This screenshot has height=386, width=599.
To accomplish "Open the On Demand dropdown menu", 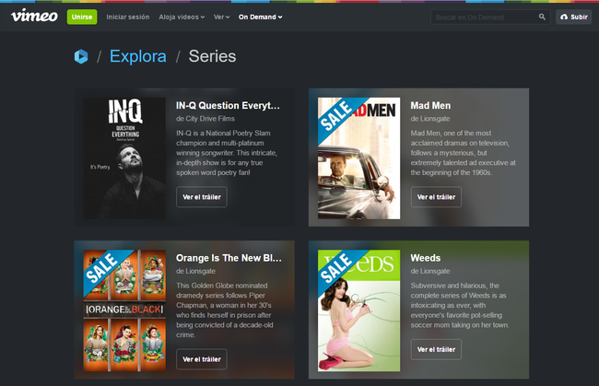I will 260,17.
